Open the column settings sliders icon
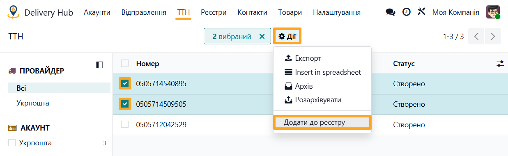Image resolution: width=508 pixels, height=156 pixels. (500, 64)
